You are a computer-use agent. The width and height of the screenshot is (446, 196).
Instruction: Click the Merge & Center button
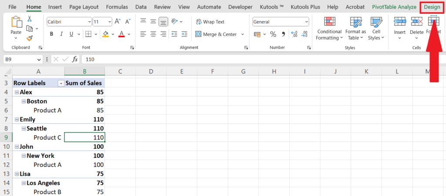(216, 34)
